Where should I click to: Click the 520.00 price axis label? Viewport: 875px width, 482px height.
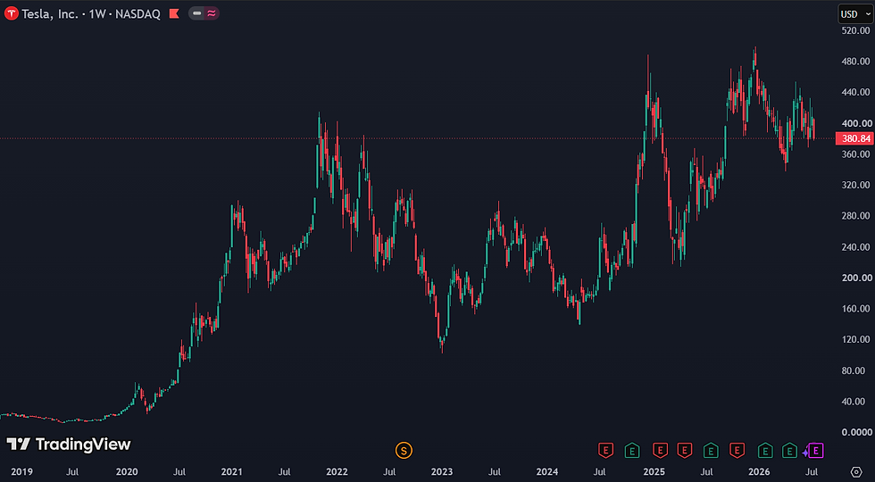856,30
